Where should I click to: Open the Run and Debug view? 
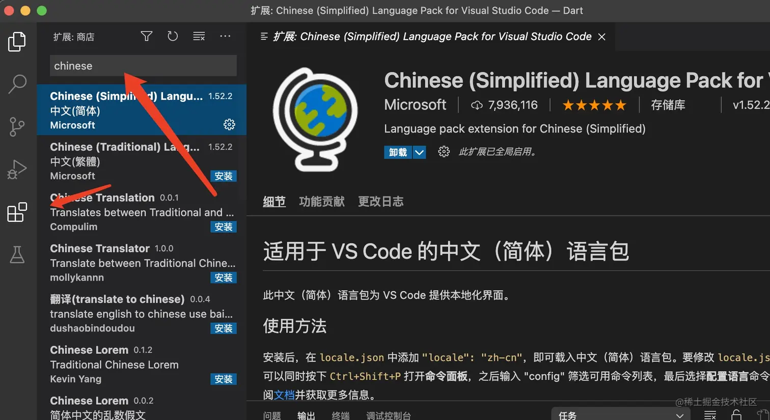17,169
